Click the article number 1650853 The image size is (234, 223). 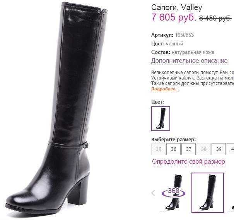(x=184, y=35)
